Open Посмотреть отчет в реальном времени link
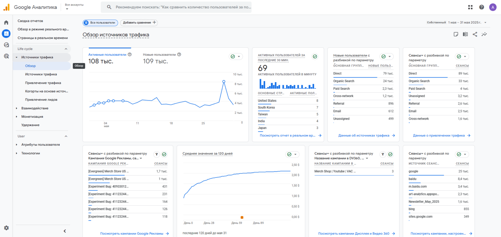Image resolution: width=501 pixels, height=237 pixels. pos(287,135)
